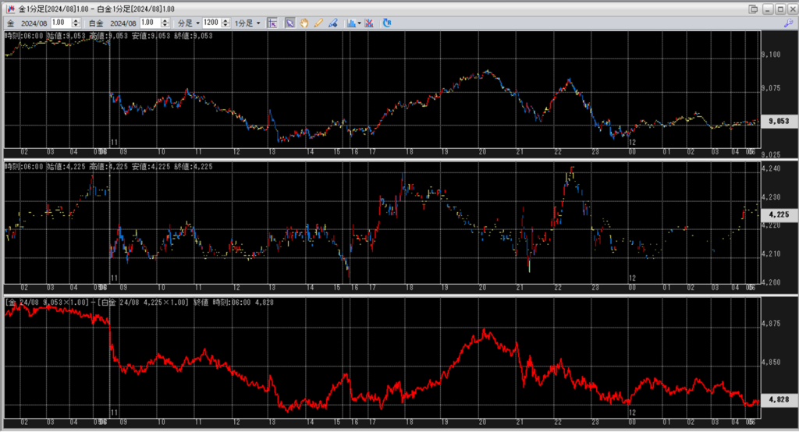Click the delete chart indicators icon
The height and width of the screenshot is (432, 799).
(x=369, y=23)
